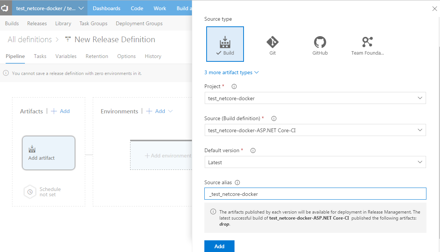Open the Dashboards menu
Screen dimensions: 440x252
[x=107, y=8]
